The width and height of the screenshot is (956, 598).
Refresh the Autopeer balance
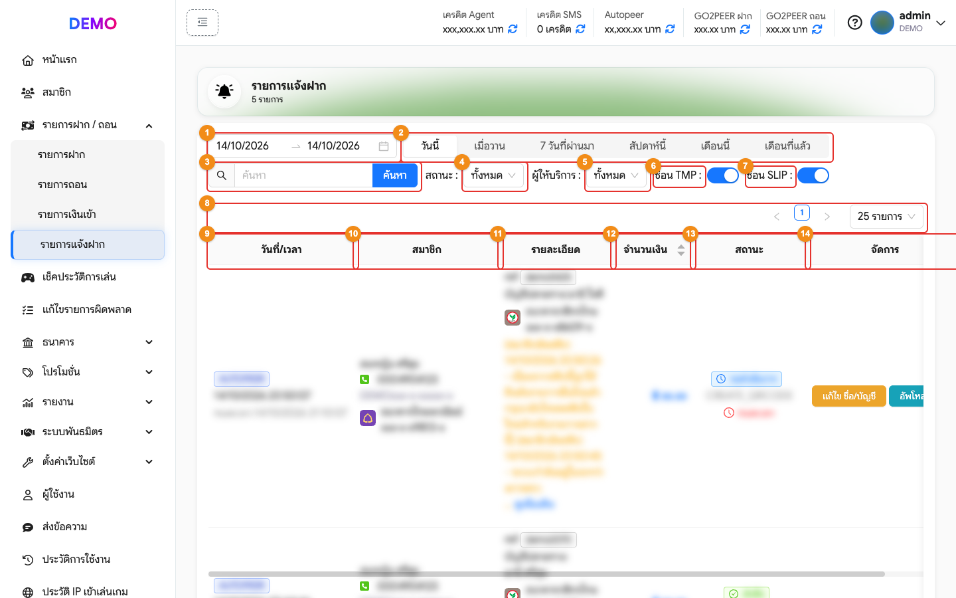pos(670,29)
